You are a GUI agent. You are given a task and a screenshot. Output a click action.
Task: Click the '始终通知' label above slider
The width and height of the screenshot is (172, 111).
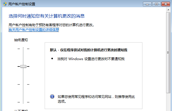coord(21,40)
